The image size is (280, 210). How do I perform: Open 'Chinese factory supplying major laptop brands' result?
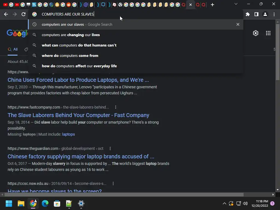(81, 156)
